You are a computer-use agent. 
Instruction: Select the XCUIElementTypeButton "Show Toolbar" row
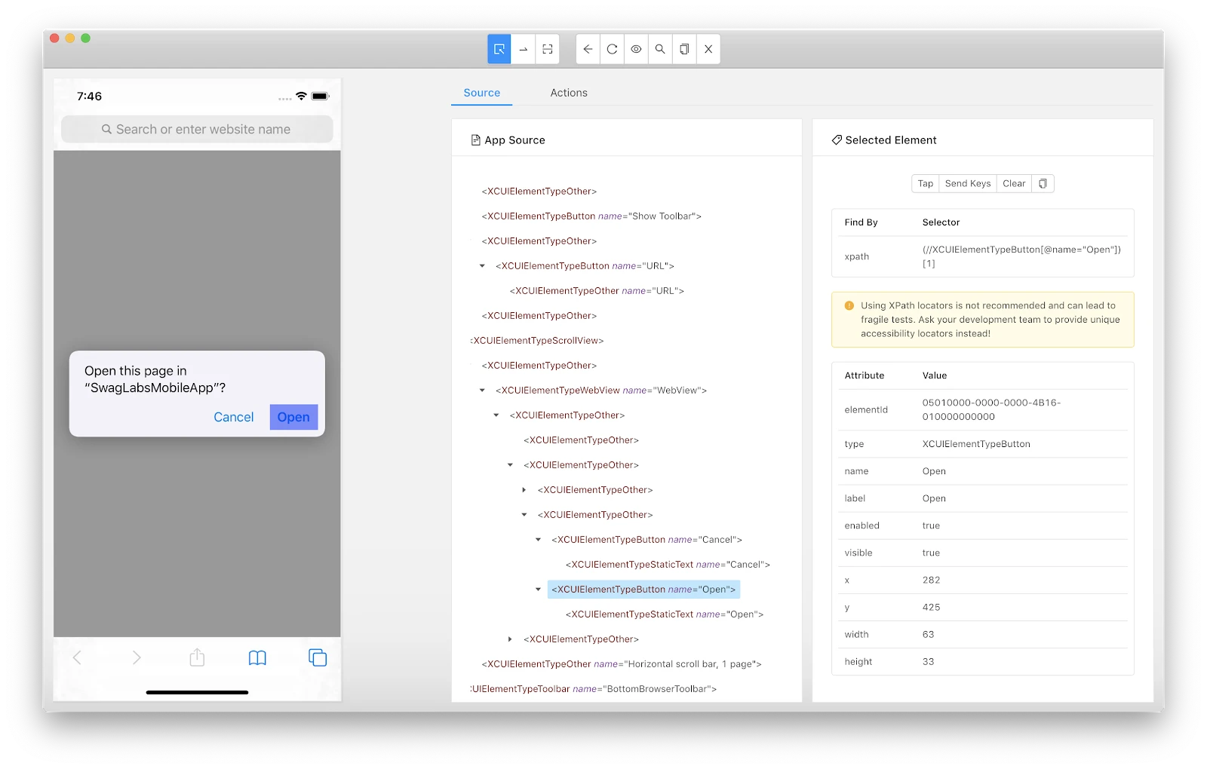point(591,216)
